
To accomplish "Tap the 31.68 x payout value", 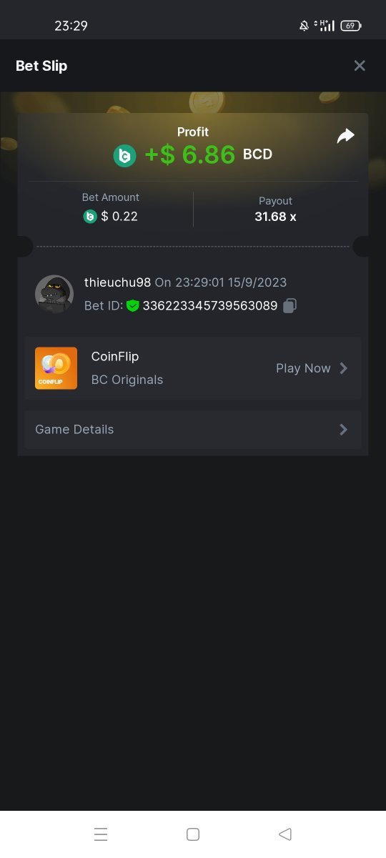I will (275, 216).
